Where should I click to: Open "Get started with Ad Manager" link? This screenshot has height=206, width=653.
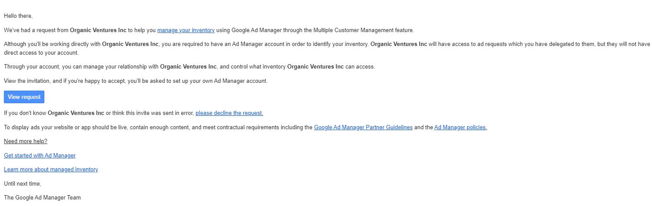click(x=40, y=156)
